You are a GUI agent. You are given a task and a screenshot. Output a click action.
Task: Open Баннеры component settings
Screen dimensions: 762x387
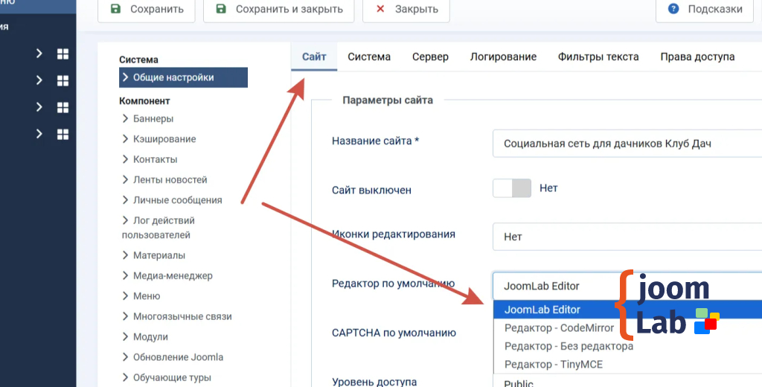pyautogui.click(x=153, y=118)
